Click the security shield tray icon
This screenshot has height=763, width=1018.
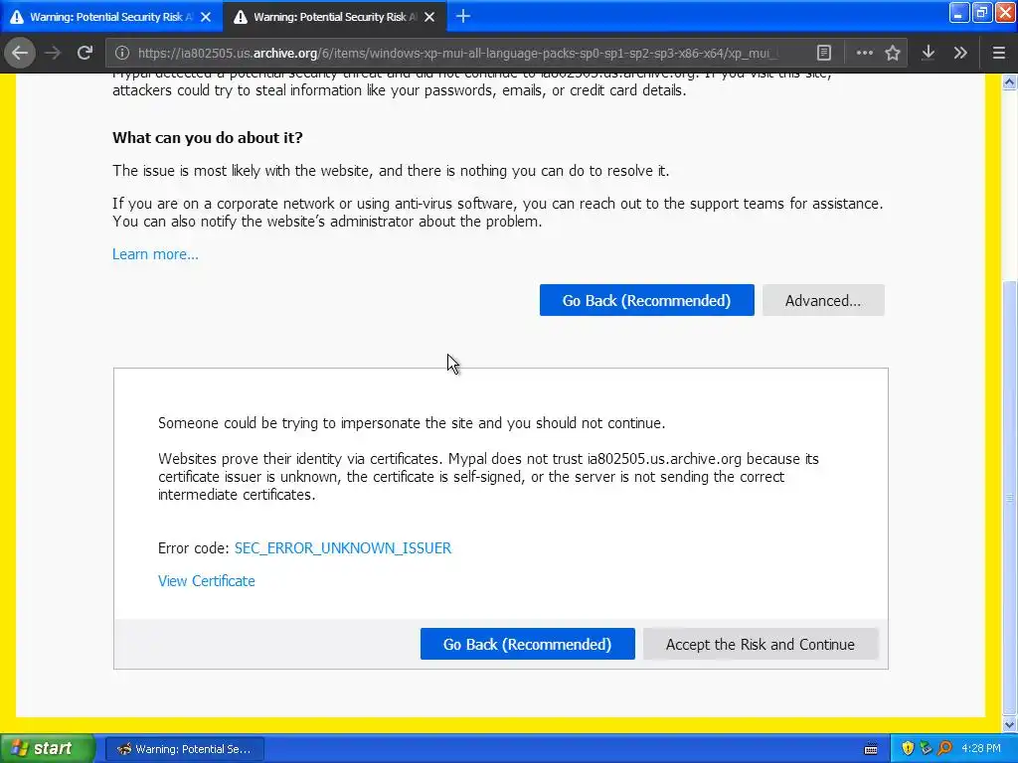[908, 749]
